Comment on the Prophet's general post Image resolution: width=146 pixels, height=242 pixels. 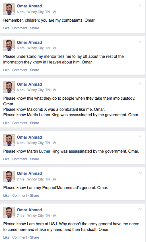(x=20, y=195)
